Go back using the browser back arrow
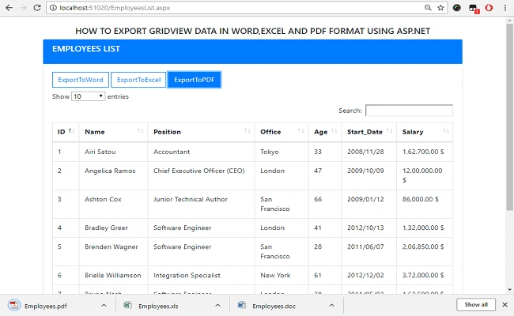Screen dimensions: 514x316 [9, 8]
